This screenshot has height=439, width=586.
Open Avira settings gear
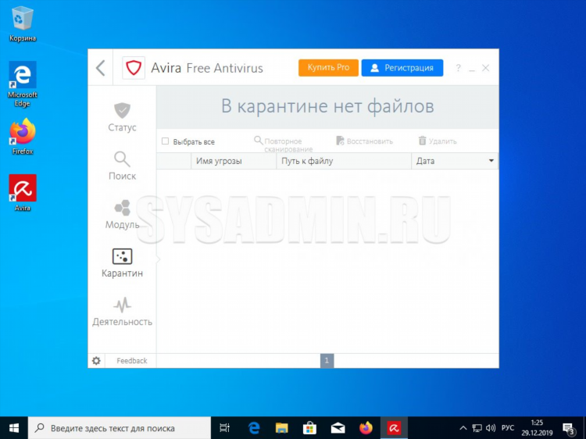(x=96, y=361)
